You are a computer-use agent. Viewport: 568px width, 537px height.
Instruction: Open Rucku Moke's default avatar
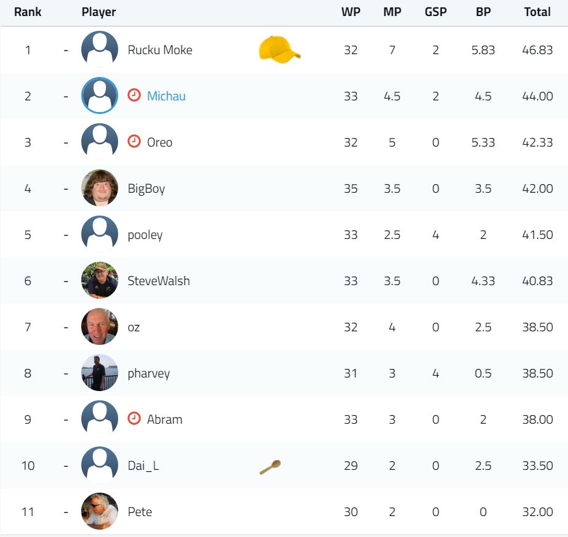point(100,49)
